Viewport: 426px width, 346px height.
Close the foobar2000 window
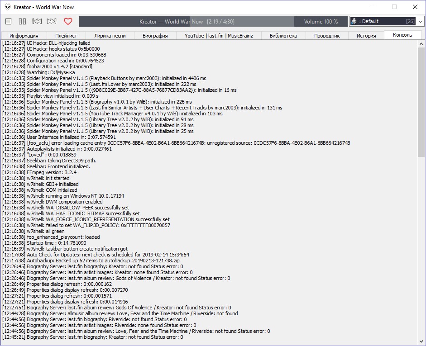coord(415,7)
